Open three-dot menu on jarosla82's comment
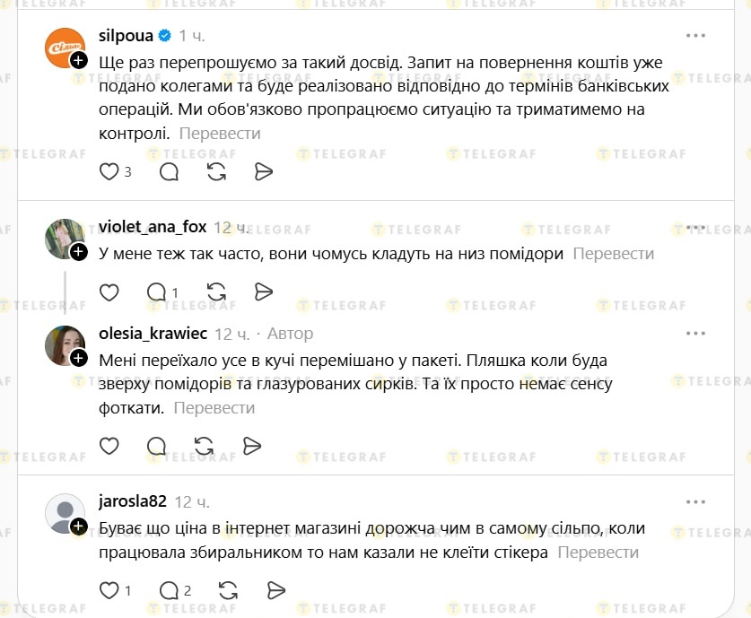Image resolution: width=751 pixels, height=618 pixels. point(695,501)
